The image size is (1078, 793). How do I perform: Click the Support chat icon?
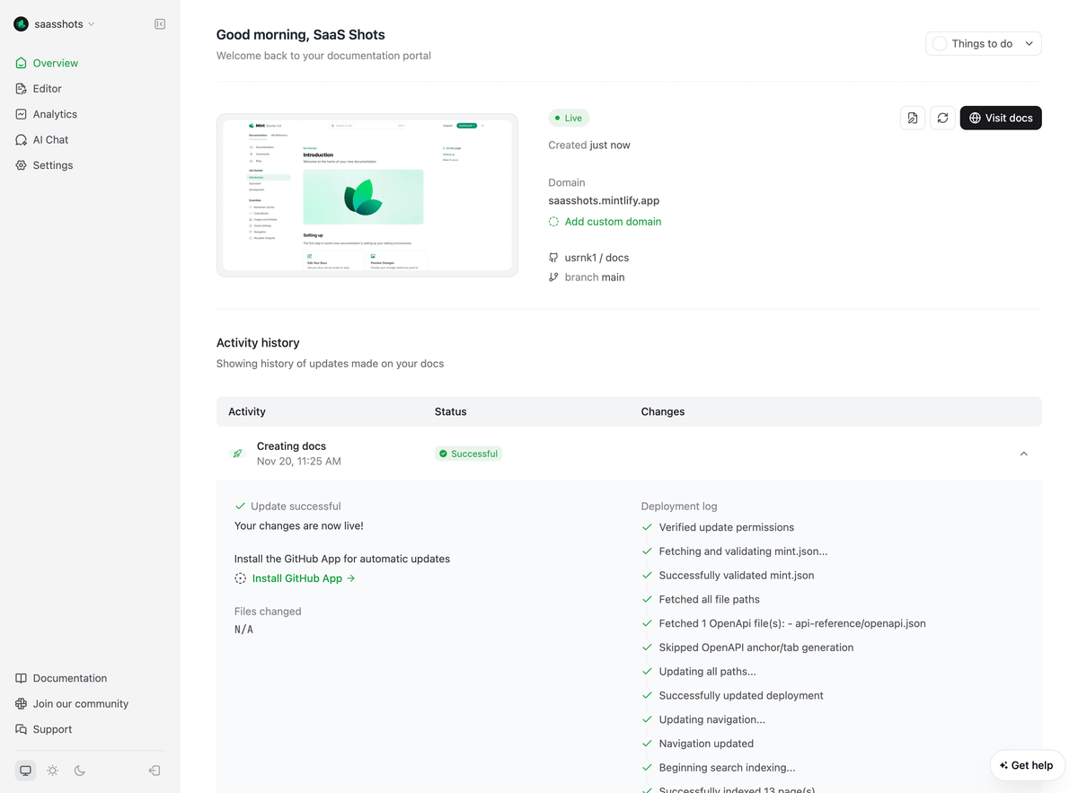(22, 729)
